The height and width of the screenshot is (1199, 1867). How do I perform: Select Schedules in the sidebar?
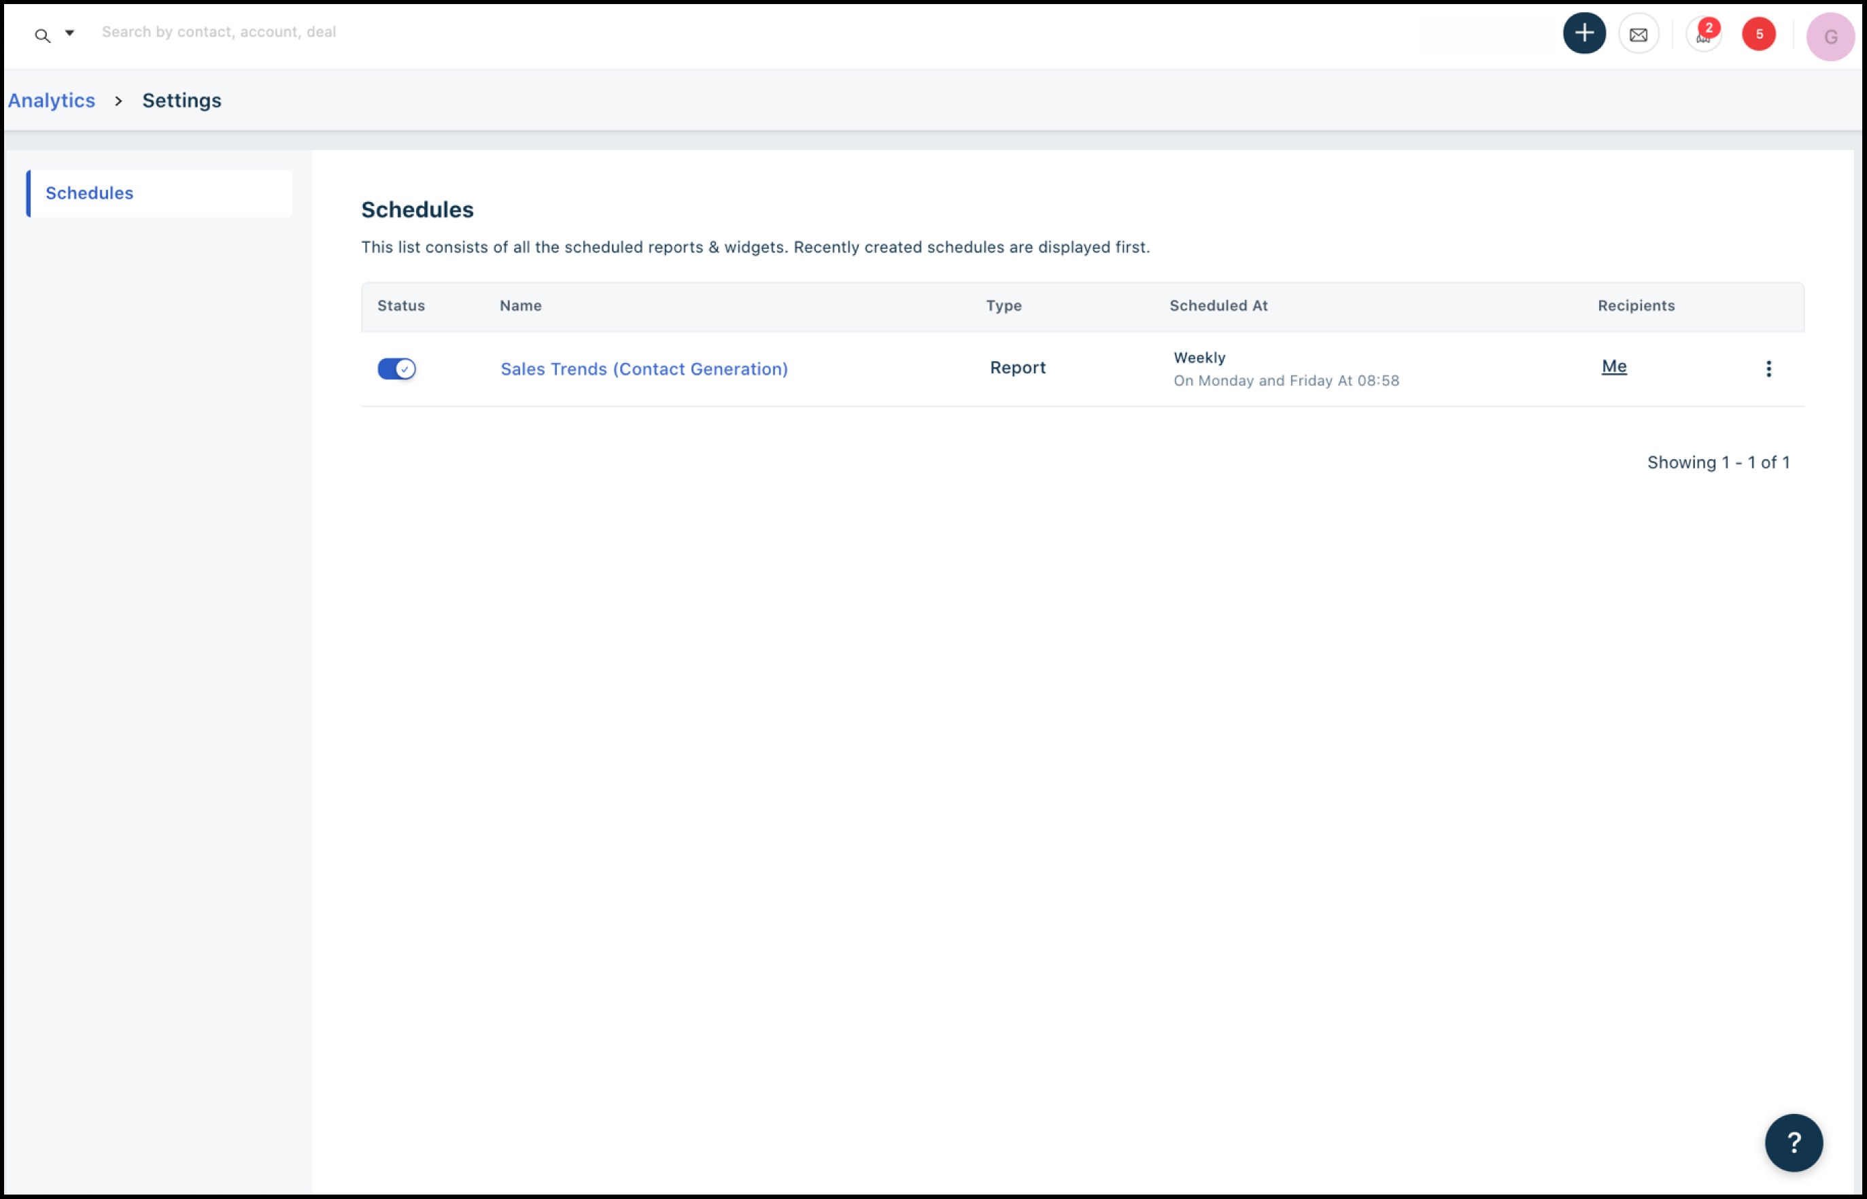coord(160,193)
